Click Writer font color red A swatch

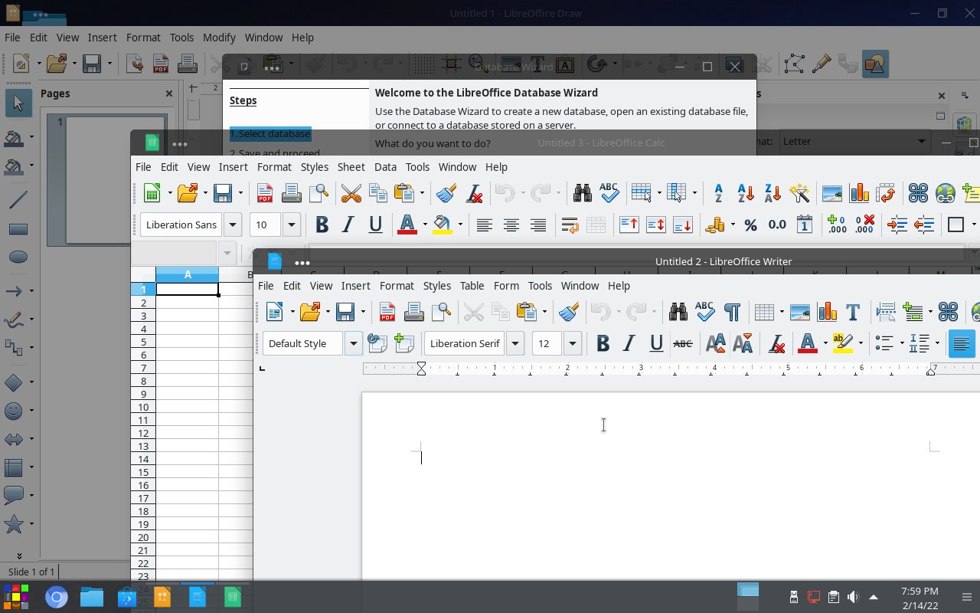(x=807, y=344)
